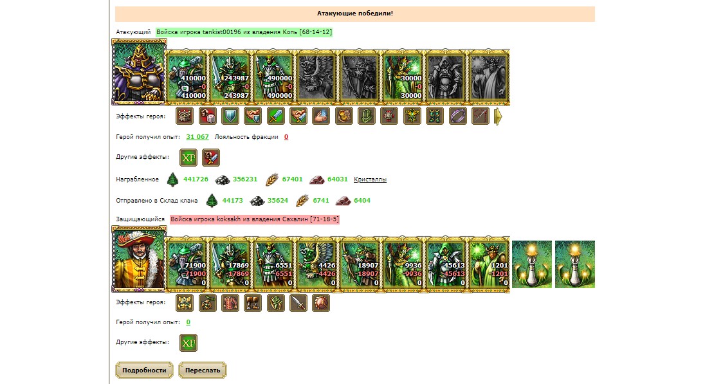Open the defender's XP other-effects icon
Screen dimensions: 705x384
coord(188,343)
